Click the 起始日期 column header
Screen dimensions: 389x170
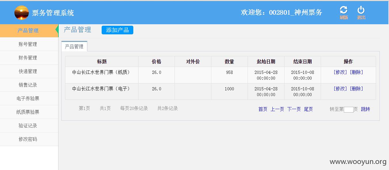click(266, 61)
